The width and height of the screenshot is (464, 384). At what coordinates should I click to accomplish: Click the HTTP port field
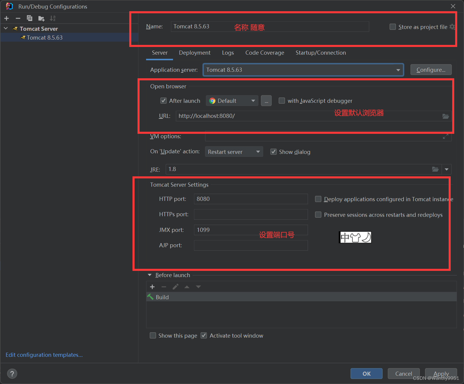(251, 199)
